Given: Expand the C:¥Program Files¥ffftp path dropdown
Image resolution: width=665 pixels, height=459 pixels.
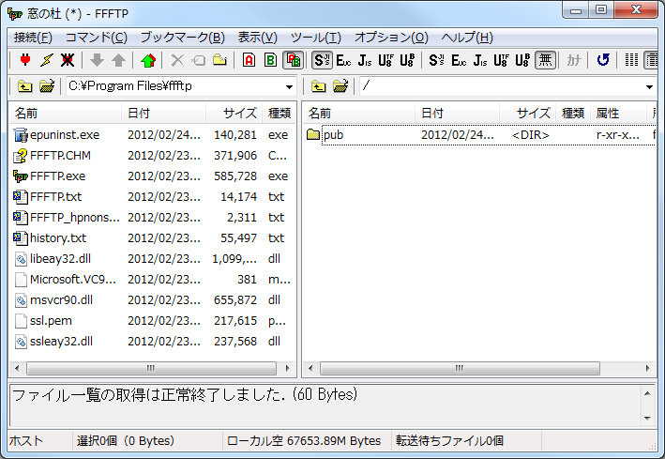Looking at the screenshot, I should pyautogui.click(x=289, y=87).
